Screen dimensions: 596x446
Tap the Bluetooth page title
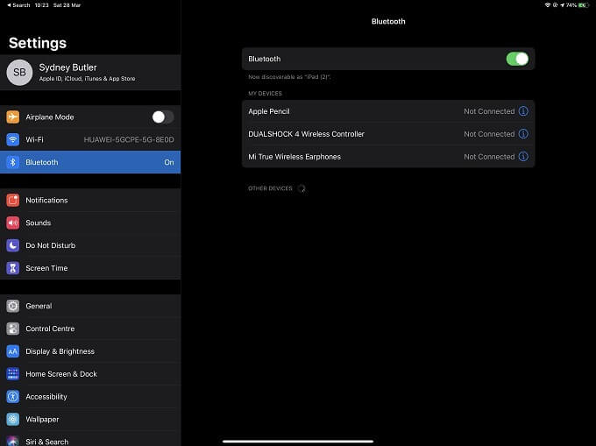pyautogui.click(x=388, y=21)
